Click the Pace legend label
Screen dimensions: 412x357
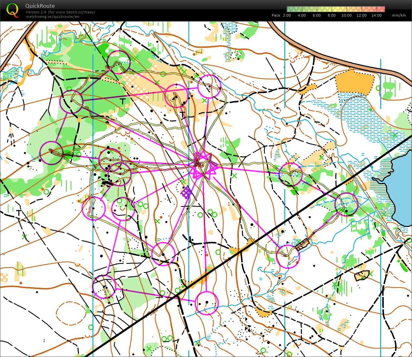[276, 15]
